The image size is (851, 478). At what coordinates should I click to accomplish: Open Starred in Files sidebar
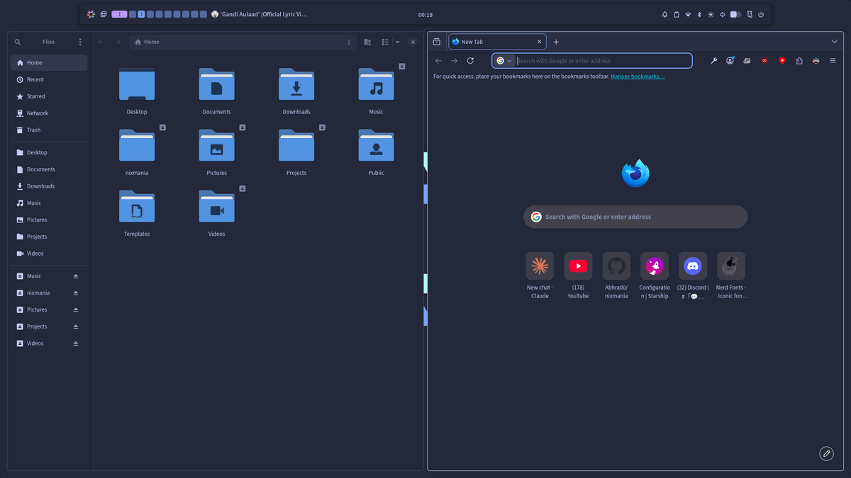click(x=49, y=96)
